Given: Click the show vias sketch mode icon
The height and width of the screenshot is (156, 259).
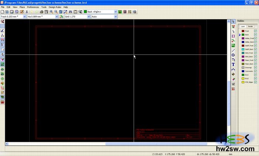Looking at the screenshot, I should coord(2,83).
